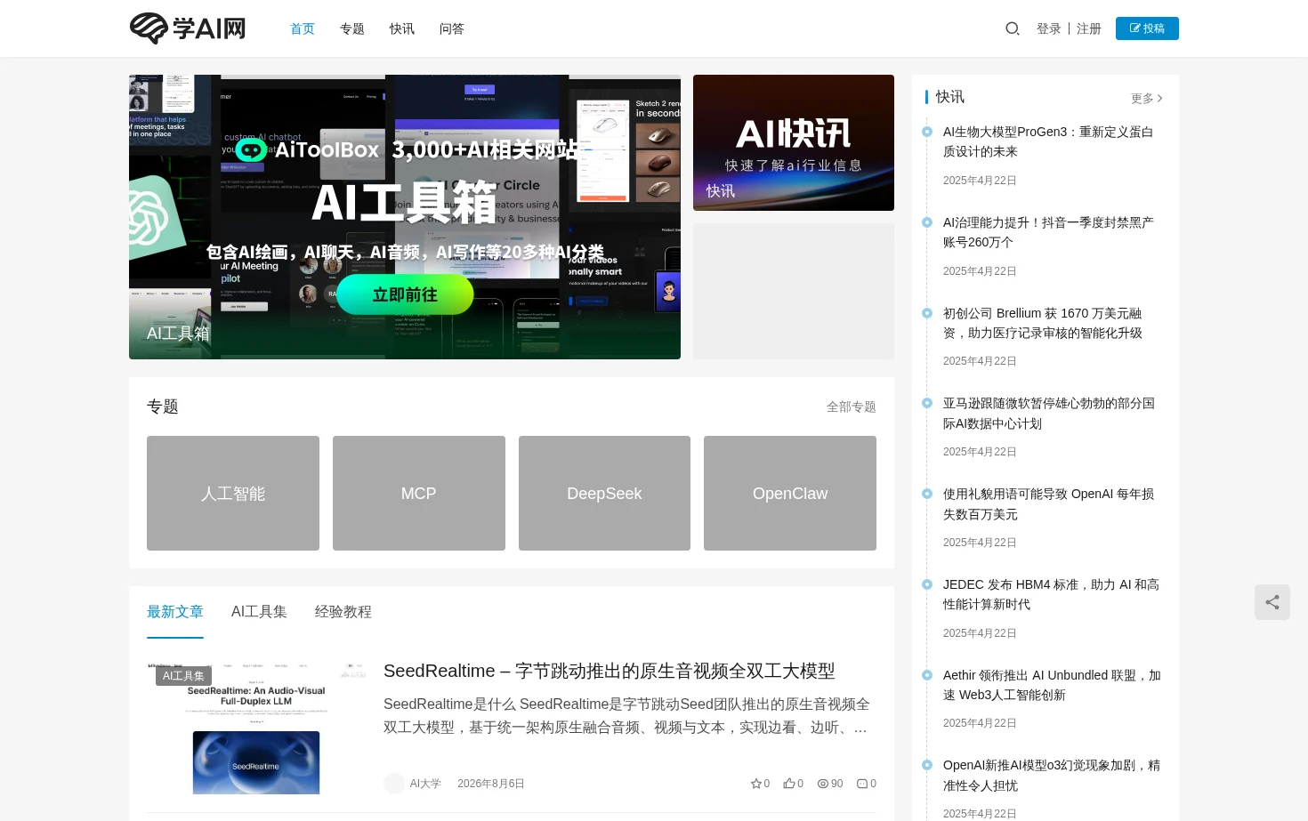Open news: JEDEC 发布 HBM4 标准
Image resolution: width=1308 pixels, height=821 pixels.
pyautogui.click(x=1051, y=594)
